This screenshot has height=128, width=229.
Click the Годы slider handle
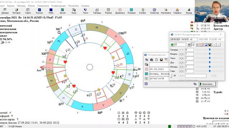(x=210, y=71)
